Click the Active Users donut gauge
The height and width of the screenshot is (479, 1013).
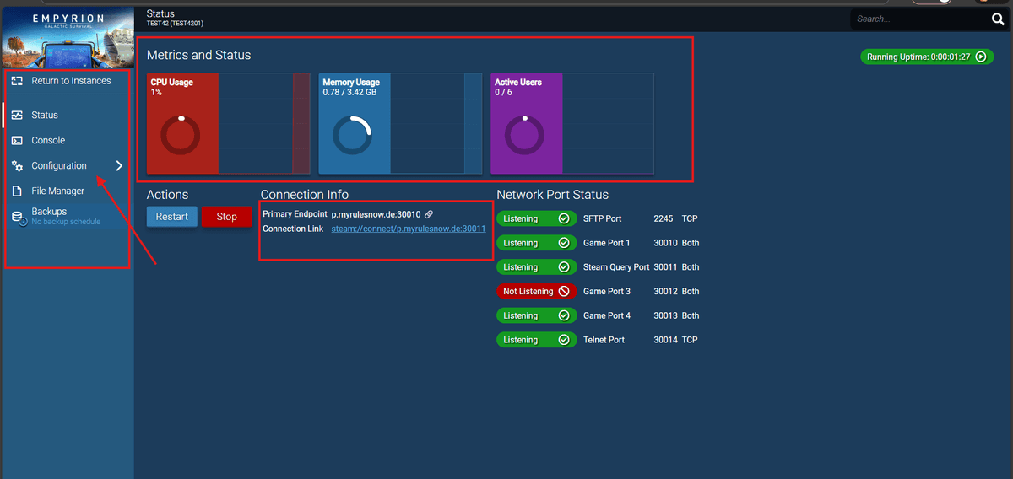(x=524, y=136)
